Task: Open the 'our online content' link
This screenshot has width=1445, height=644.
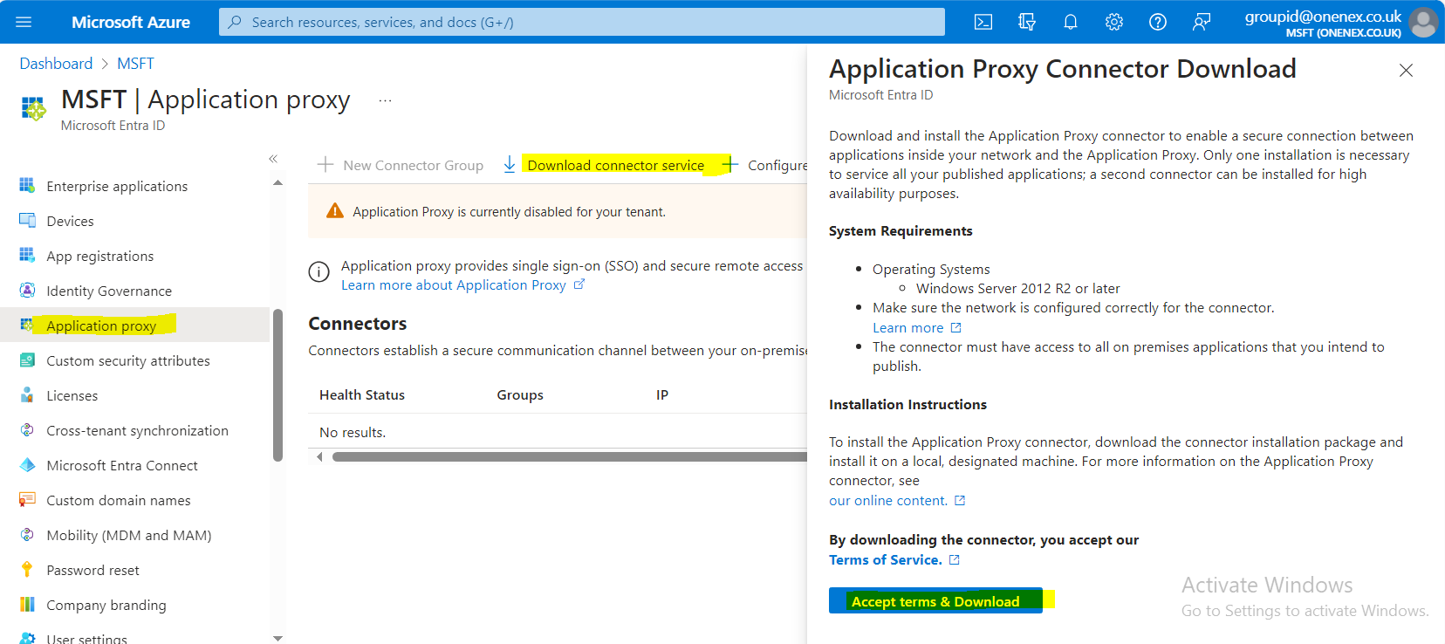Action: pyautogui.click(x=888, y=500)
